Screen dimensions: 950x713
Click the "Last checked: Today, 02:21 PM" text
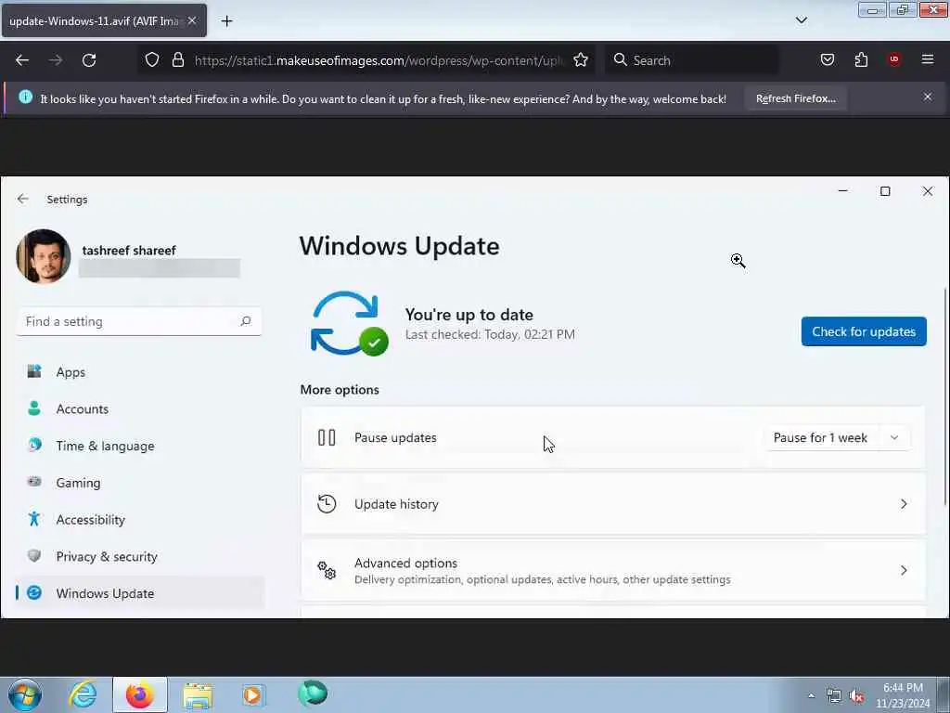(490, 334)
